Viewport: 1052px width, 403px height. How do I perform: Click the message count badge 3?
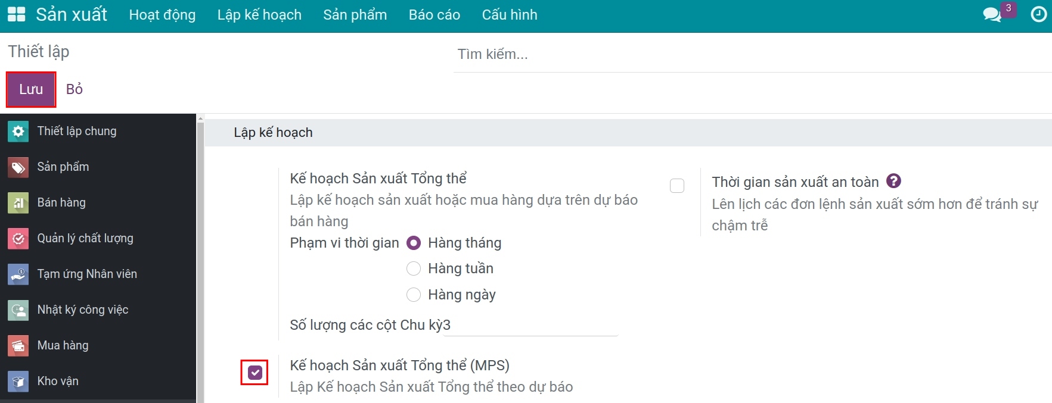point(1008,9)
